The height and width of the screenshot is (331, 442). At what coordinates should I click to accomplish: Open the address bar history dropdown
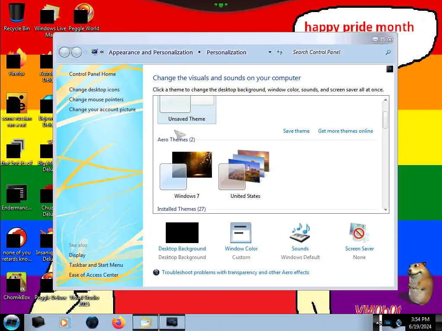click(x=270, y=52)
